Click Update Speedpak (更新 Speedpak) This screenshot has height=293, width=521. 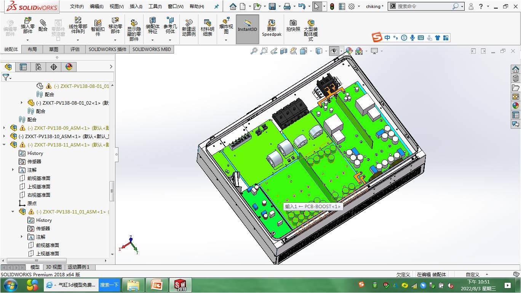click(272, 28)
